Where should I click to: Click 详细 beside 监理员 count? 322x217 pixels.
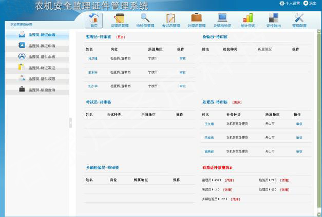[229, 180]
